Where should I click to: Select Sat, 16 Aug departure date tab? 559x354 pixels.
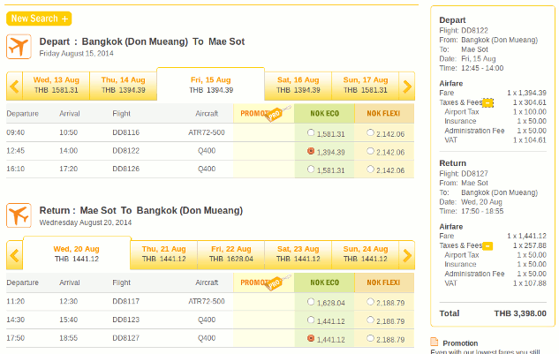coord(298,86)
